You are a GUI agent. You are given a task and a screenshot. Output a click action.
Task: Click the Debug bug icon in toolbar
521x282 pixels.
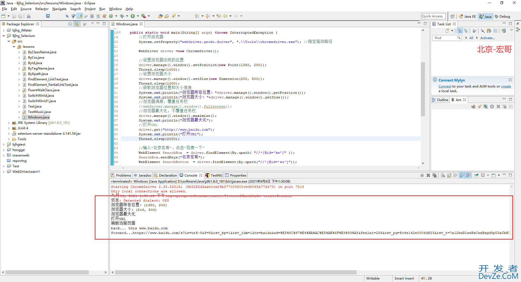(x=122, y=16)
